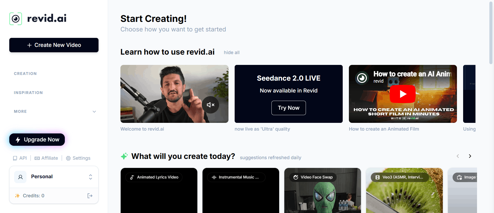Click the green sparkle suggestions icon
This screenshot has width=494, height=213.
124,156
